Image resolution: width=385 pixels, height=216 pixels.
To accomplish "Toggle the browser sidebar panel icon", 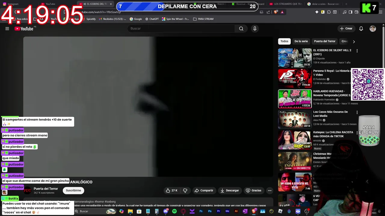I will (350, 12).
